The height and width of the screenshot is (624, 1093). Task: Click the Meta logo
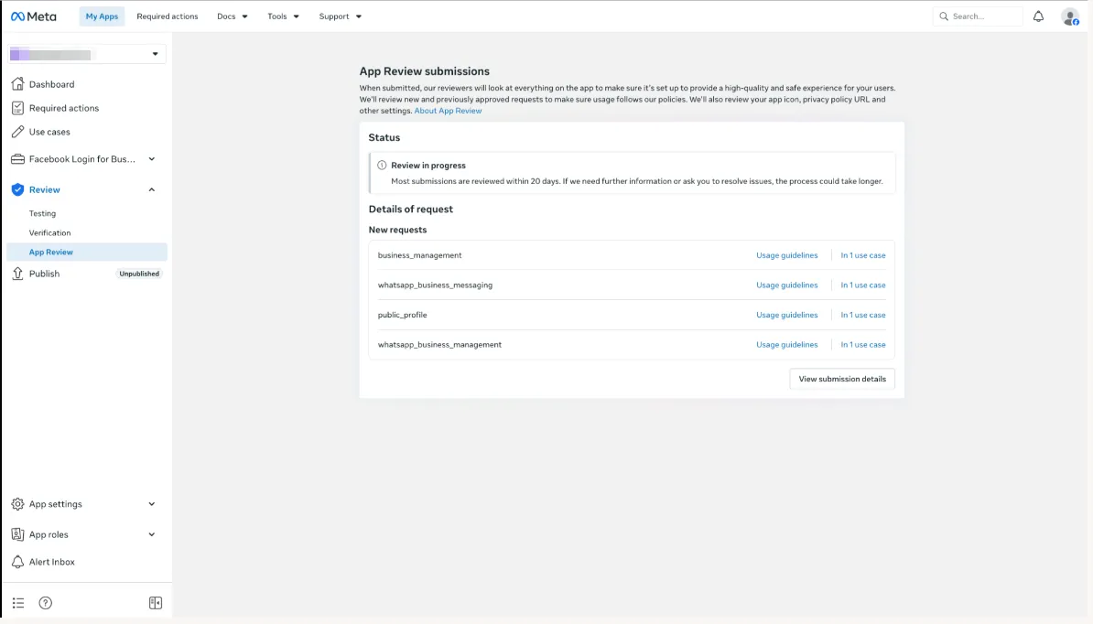point(34,16)
